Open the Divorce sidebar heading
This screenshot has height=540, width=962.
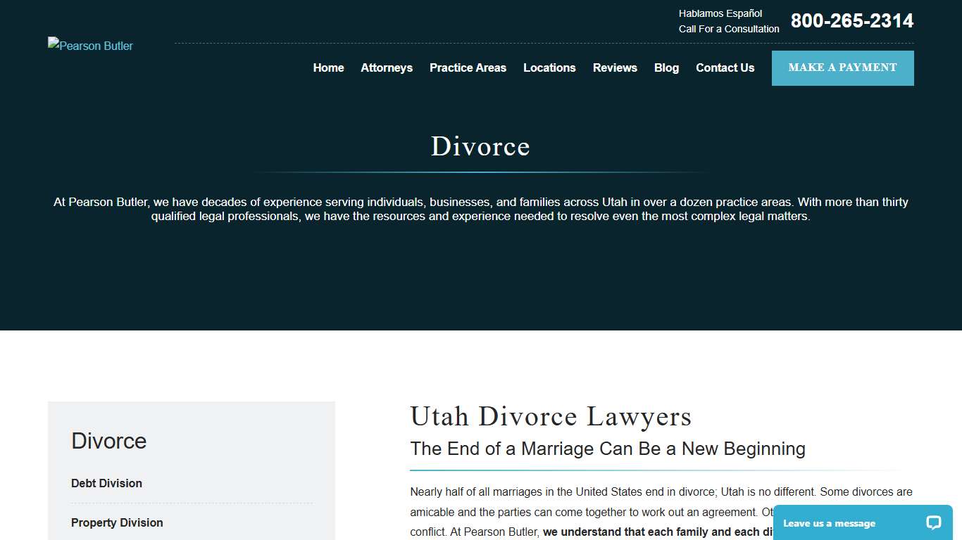click(108, 441)
